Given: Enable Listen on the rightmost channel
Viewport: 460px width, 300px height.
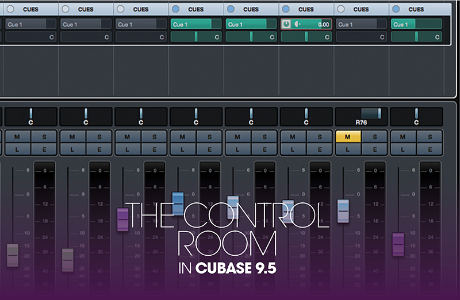Looking at the screenshot, I should coord(402,149).
